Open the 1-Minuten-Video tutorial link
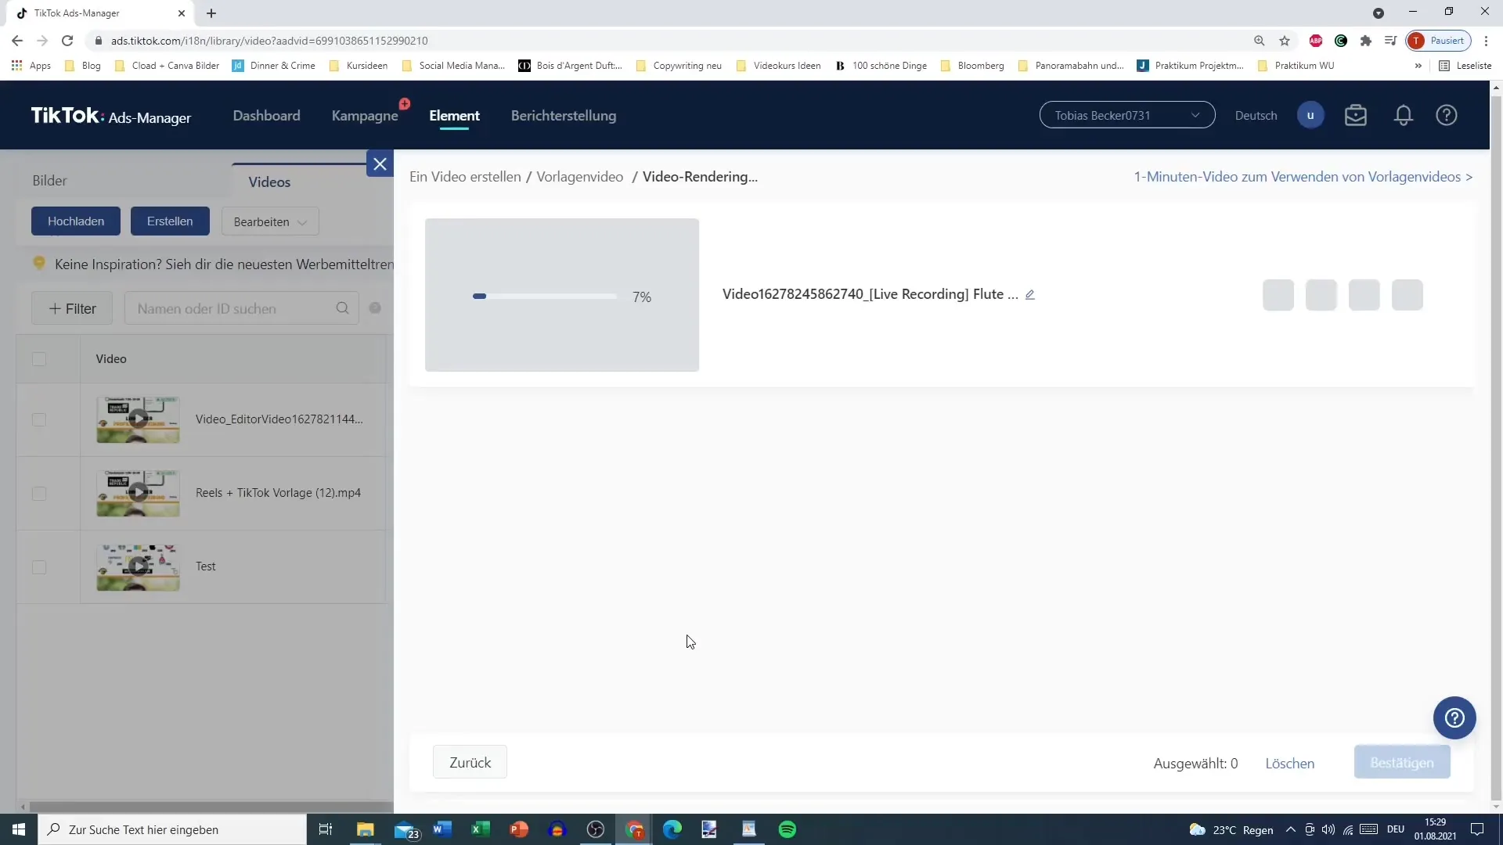The image size is (1503, 845). point(1303,177)
